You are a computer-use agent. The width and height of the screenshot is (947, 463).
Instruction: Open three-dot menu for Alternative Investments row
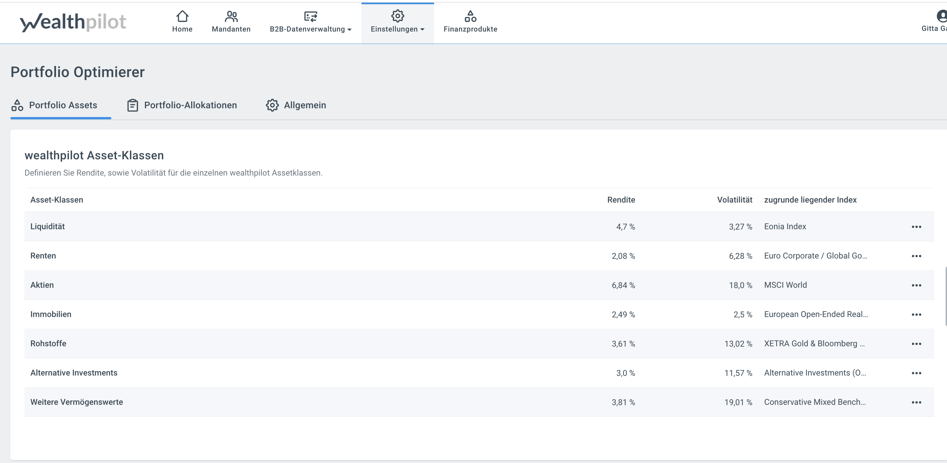click(x=916, y=373)
